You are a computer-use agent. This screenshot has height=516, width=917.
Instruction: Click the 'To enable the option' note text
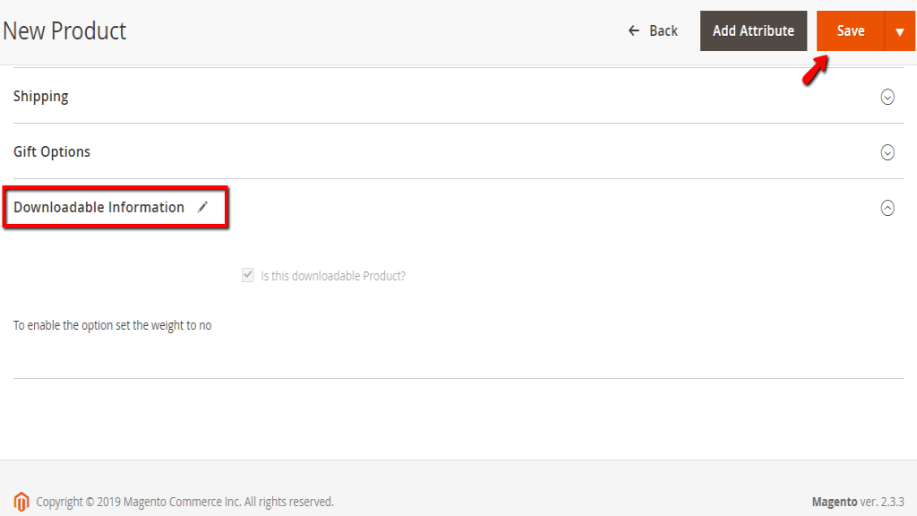(x=112, y=325)
